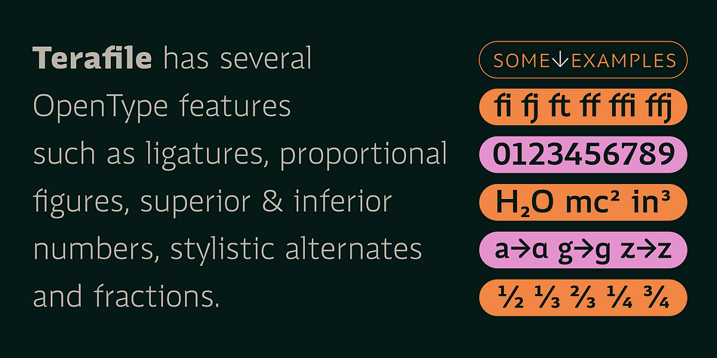Click the ½ fraction glyph
This screenshot has width=717, height=358.
click(510, 298)
